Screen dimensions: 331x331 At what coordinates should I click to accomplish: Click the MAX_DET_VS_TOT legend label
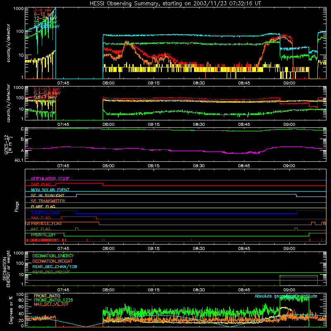click(x=50, y=304)
